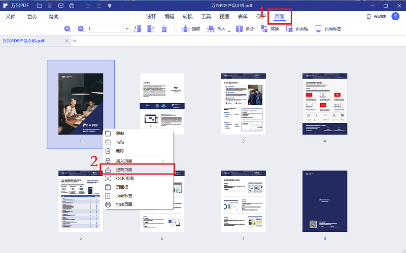
Task: Click the undo arrow in title bar
Action: [x=87, y=6]
